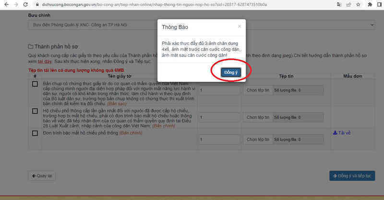The height and width of the screenshot is (200, 384).
Task: Click quantity field for Bản chụp row
Action: coord(219,90)
